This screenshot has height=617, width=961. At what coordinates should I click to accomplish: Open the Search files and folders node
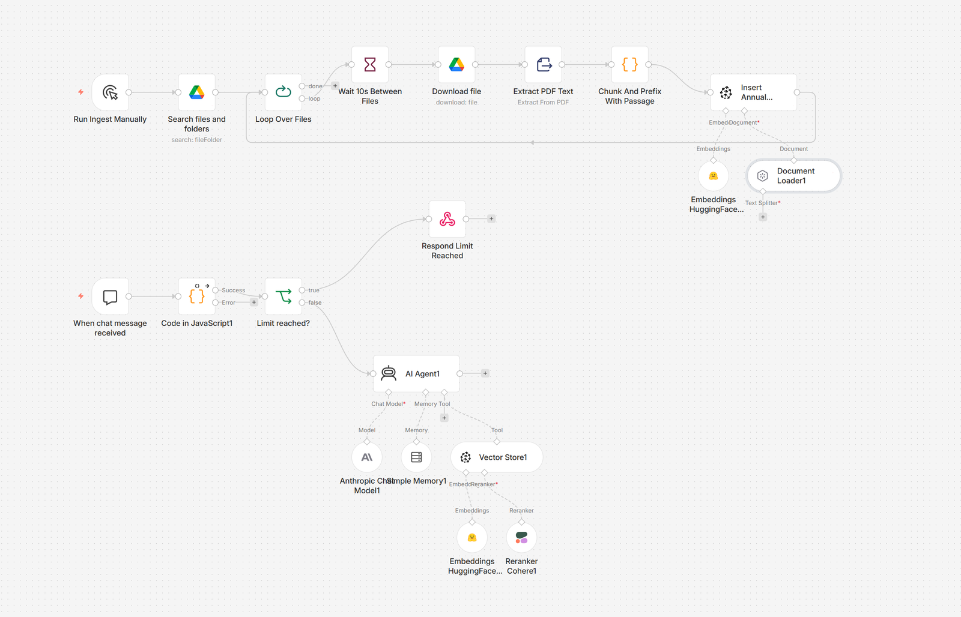pyautogui.click(x=196, y=92)
